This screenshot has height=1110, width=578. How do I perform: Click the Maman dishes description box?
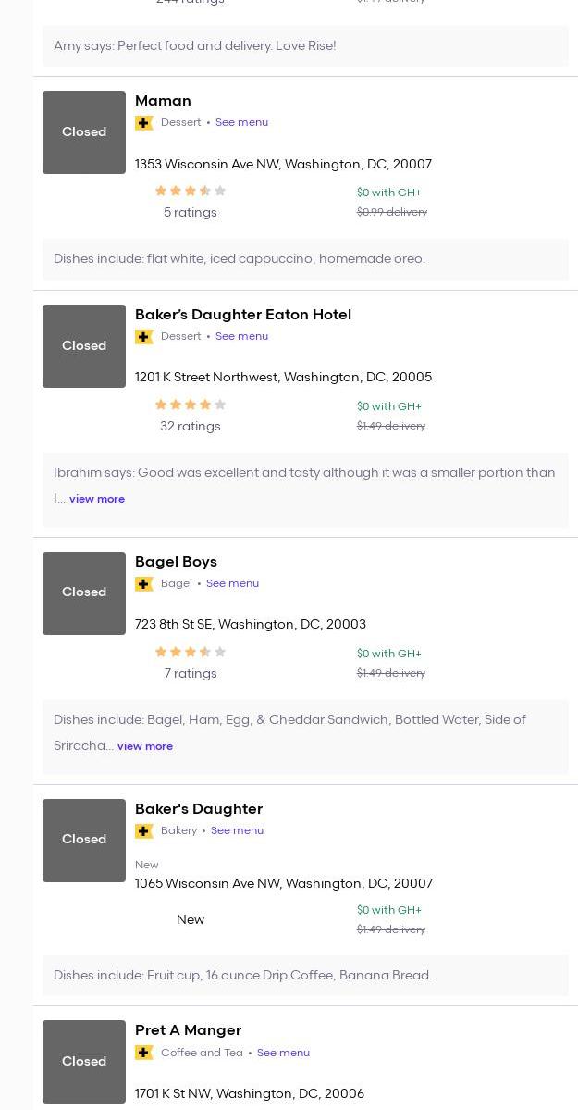(x=305, y=259)
